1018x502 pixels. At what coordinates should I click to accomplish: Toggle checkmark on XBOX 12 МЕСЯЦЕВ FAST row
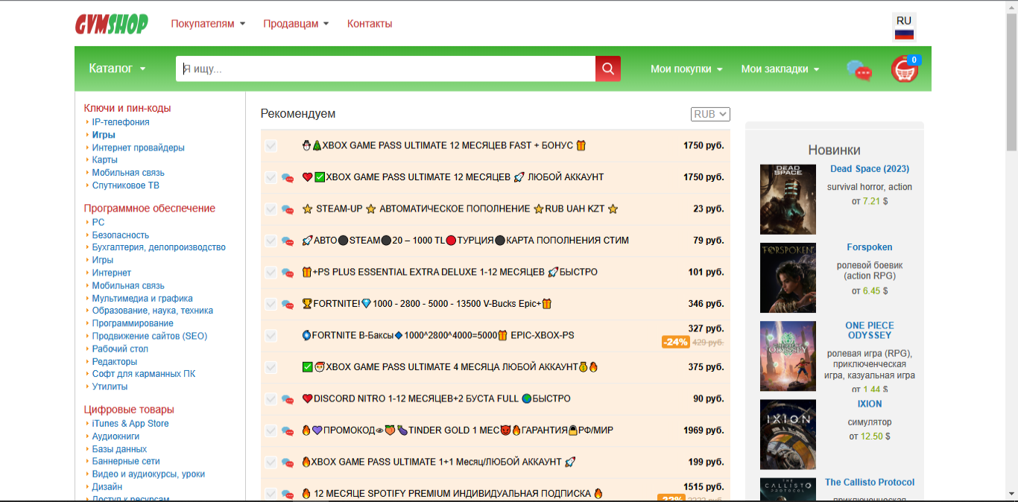coord(271,146)
